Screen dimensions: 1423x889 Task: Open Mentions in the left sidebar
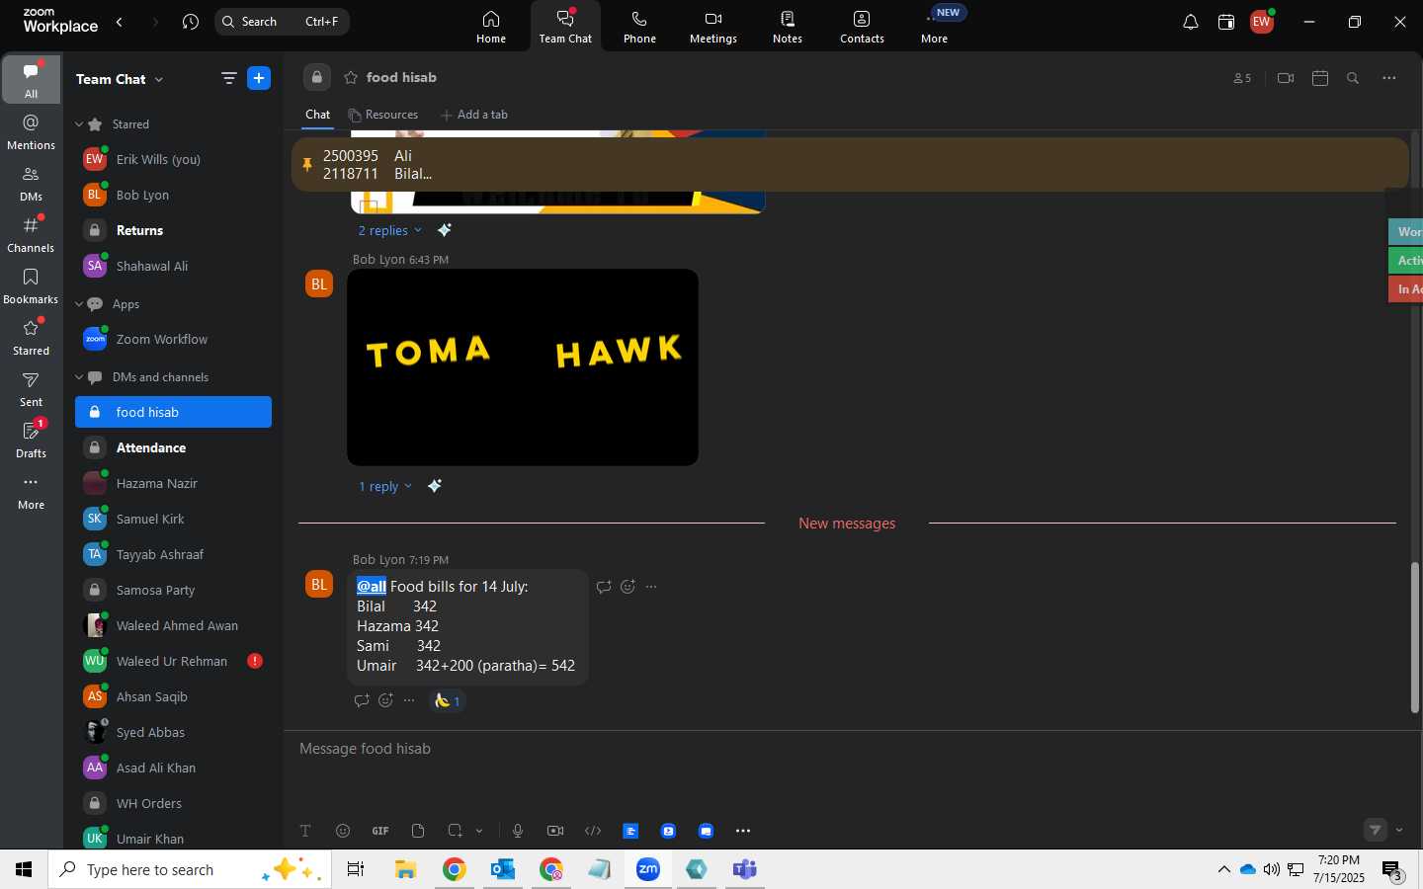(32, 131)
